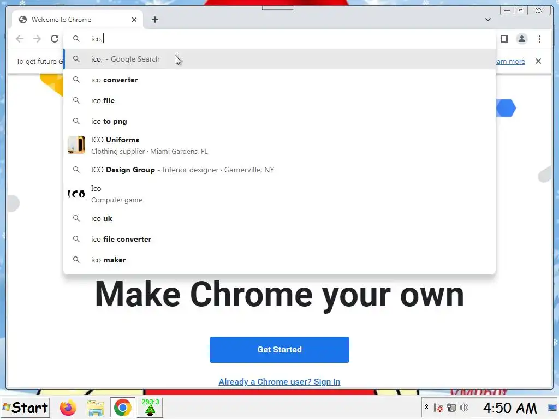
Task: Click the ICO Uniforms thumbnail image
Action: [76, 145]
